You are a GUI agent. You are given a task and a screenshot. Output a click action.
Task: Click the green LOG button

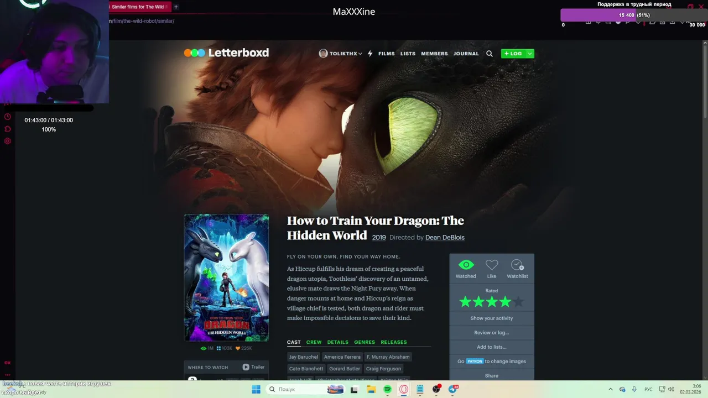point(513,54)
